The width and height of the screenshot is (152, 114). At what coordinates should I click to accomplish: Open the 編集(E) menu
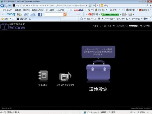pos(18,10)
